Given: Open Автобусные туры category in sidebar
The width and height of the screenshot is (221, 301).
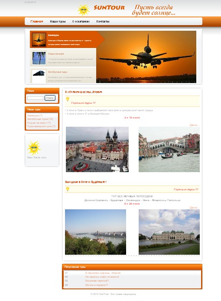Looking at the screenshot, I should (40, 119).
